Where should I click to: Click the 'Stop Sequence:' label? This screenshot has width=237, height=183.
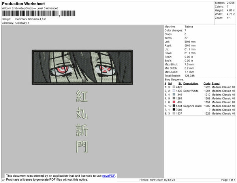tap(174, 80)
